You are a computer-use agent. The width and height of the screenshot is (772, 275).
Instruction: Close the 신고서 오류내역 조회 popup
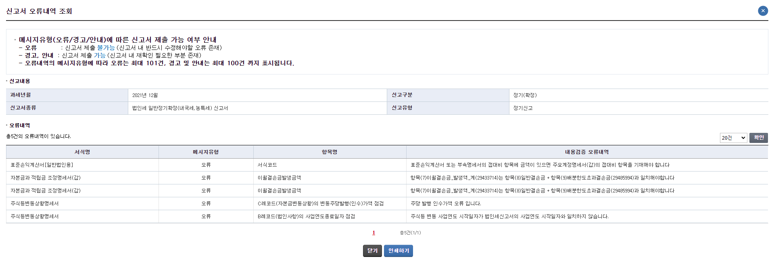tap(763, 11)
